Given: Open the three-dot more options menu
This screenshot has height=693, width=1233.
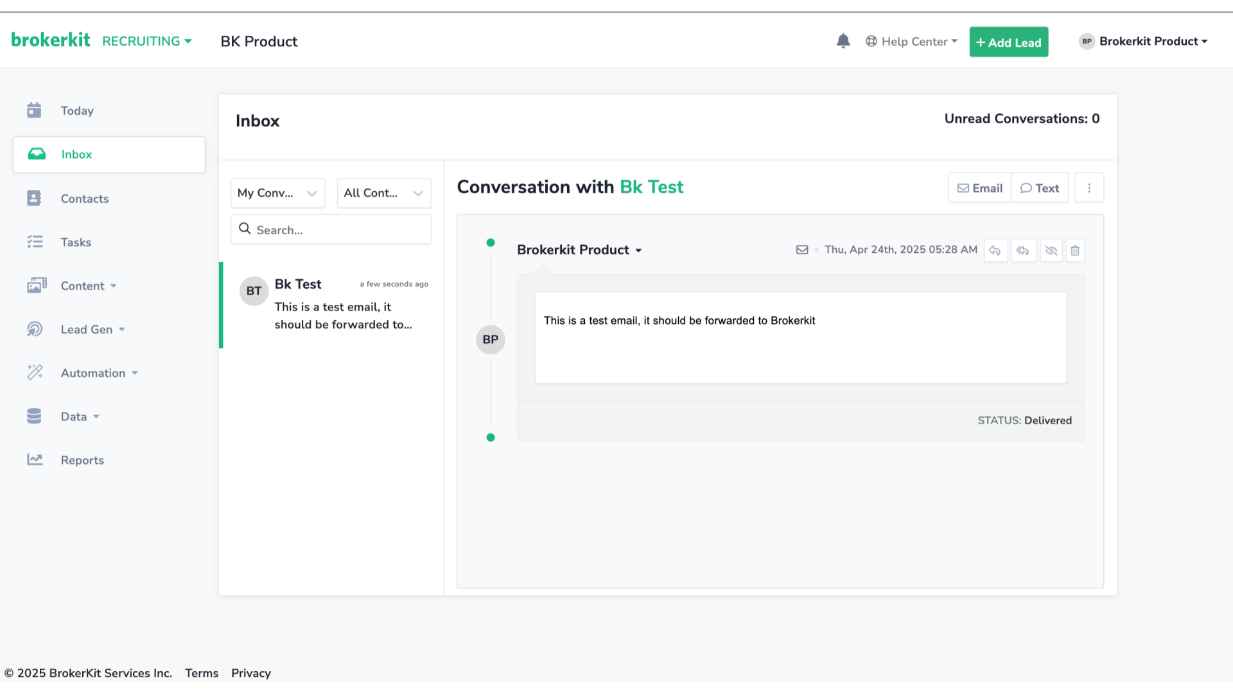Looking at the screenshot, I should (x=1089, y=188).
